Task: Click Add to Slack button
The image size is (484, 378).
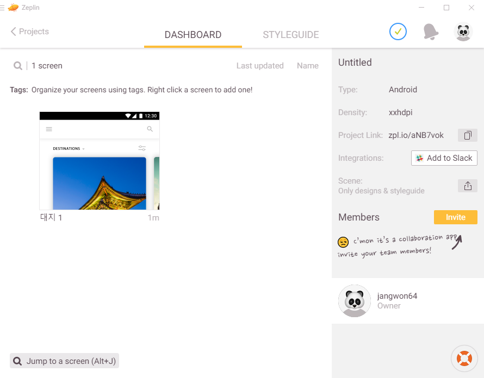Action: pyautogui.click(x=444, y=158)
